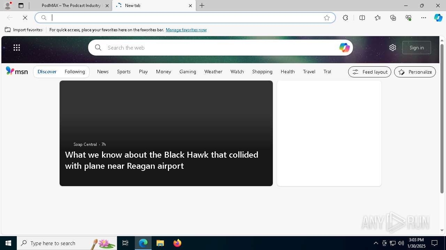Image resolution: width=446 pixels, height=250 pixels.
Task: Click the taskbar search box
Action: (x=67, y=243)
